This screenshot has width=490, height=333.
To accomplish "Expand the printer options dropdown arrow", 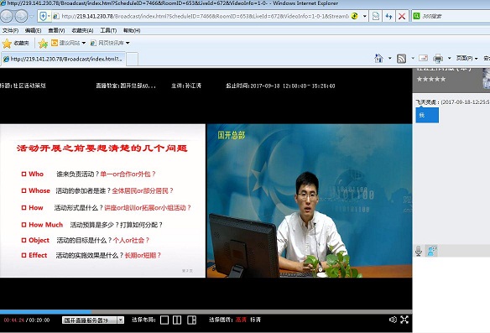I will 450,58.
